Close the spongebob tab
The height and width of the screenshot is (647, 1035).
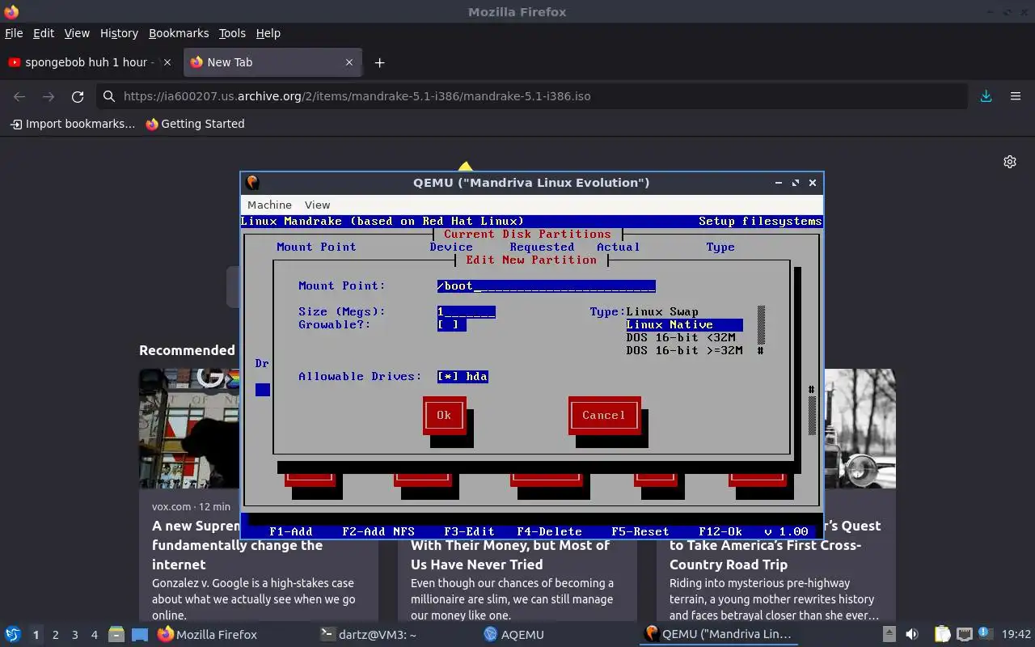pos(167,62)
